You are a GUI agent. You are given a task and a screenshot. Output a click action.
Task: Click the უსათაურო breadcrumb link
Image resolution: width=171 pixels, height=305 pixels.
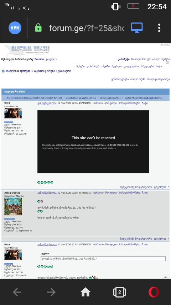[x=64, y=71]
